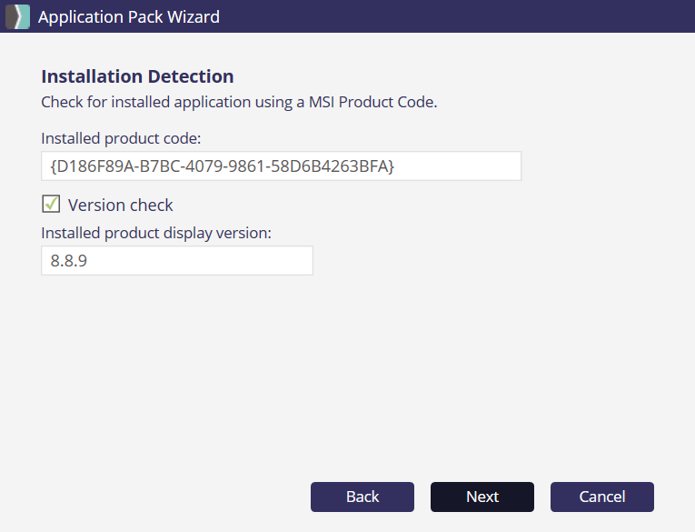Click the Application Pack Wizard logo icon
695x532 pixels.
pyautogui.click(x=17, y=16)
